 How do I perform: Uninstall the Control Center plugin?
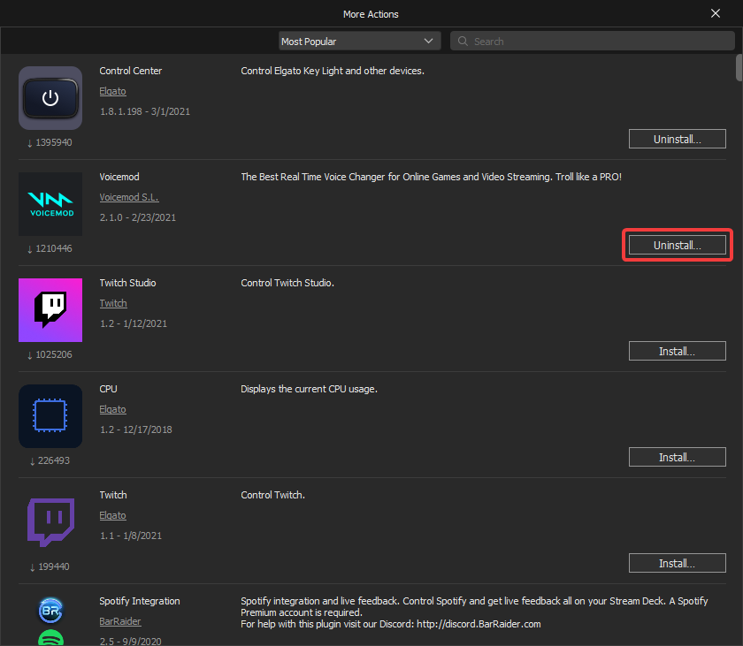(x=678, y=139)
